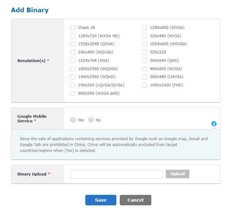Choose Yes for Google Mobile Service

point(73,120)
